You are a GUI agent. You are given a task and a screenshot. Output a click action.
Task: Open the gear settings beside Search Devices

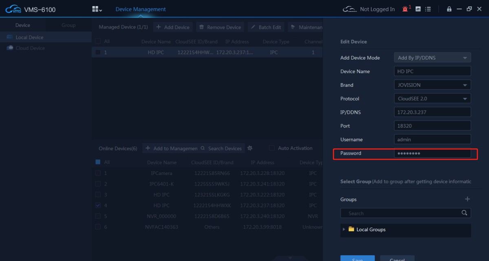(x=250, y=148)
